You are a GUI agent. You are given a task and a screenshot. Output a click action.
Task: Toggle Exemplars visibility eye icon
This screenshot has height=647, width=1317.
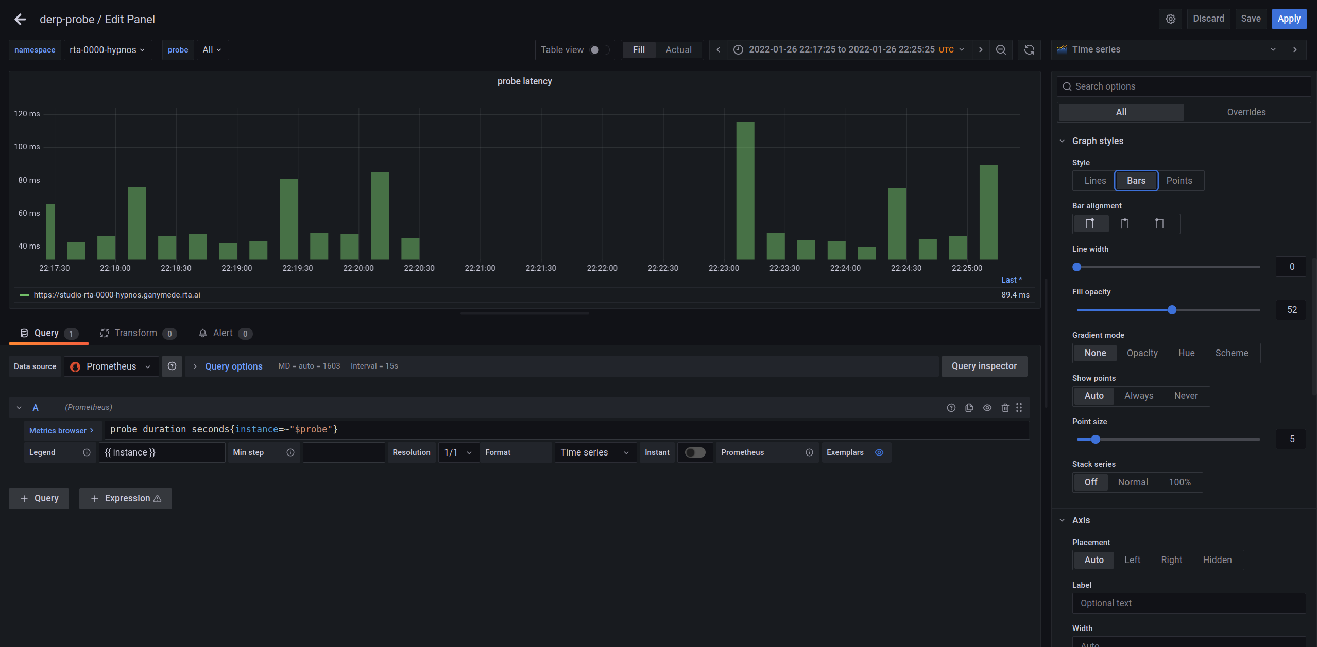click(x=879, y=452)
